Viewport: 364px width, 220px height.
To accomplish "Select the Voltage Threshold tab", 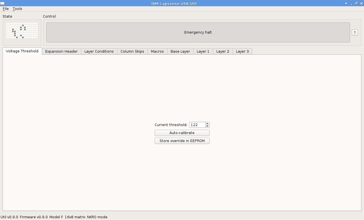I will (x=22, y=51).
